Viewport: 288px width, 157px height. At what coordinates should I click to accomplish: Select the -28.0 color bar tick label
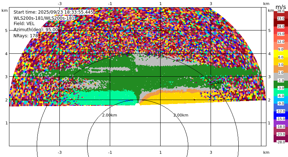(x=281, y=142)
